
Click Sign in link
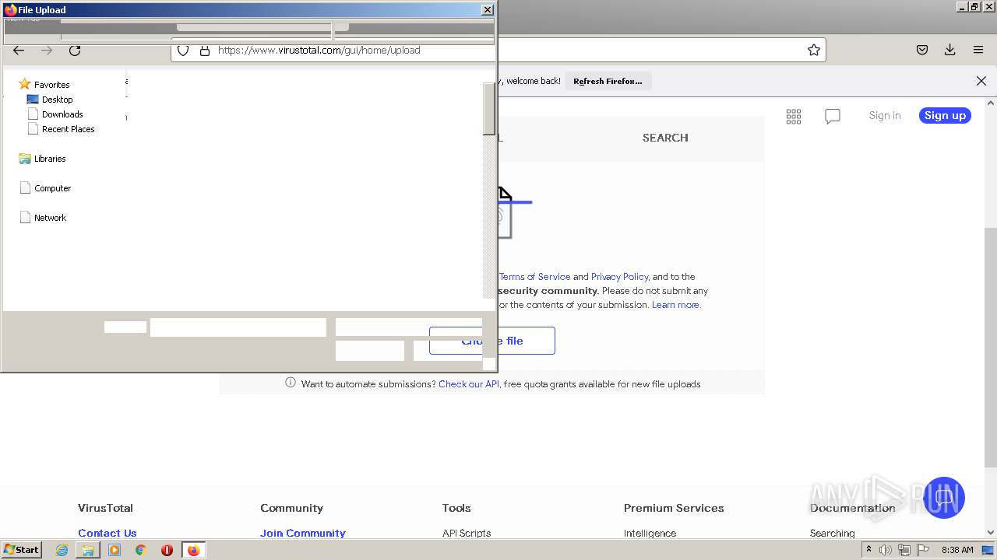(x=885, y=115)
